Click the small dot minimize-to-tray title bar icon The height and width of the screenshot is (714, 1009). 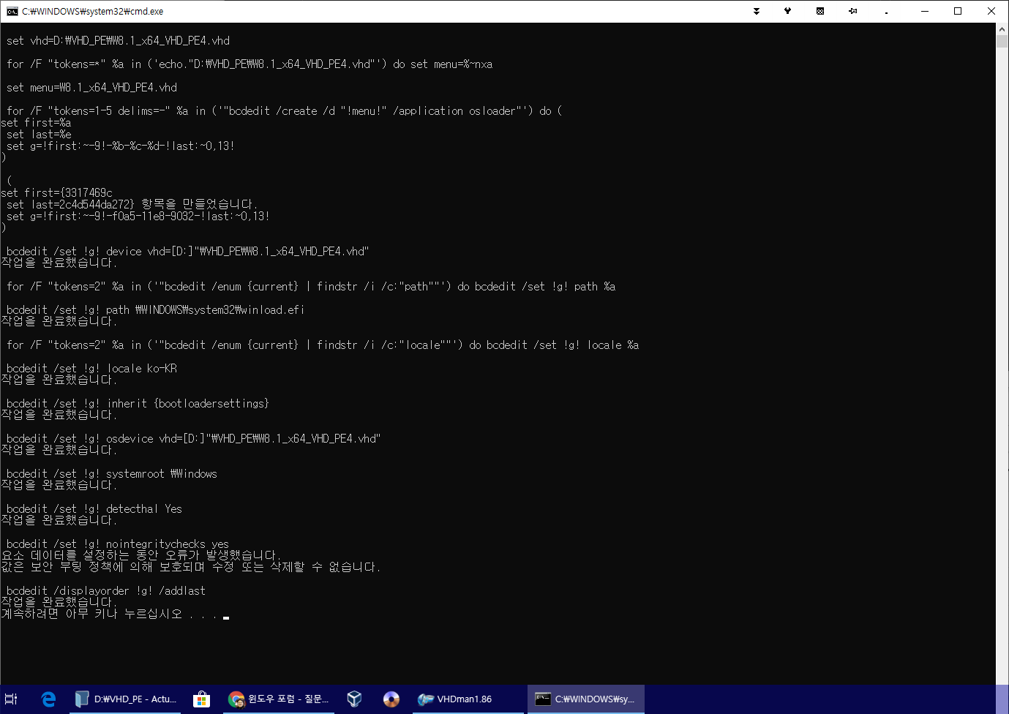886,12
